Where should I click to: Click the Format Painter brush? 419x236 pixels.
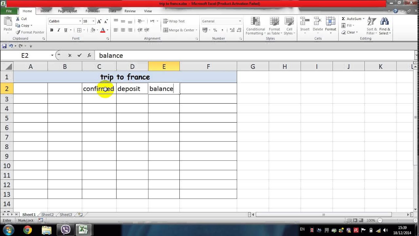(x=18, y=32)
